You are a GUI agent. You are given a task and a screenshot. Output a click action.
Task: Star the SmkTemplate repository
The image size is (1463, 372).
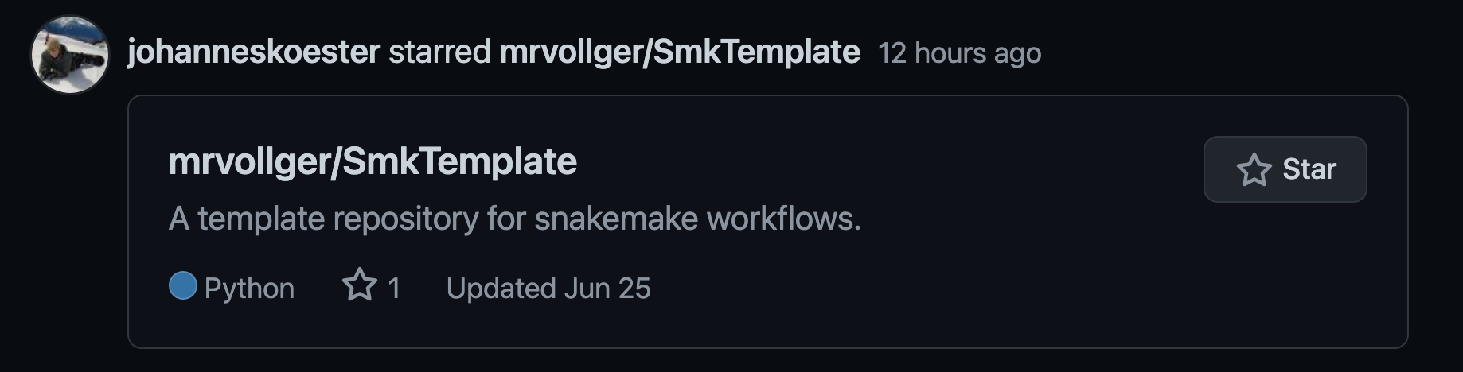(x=1285, y=169)
